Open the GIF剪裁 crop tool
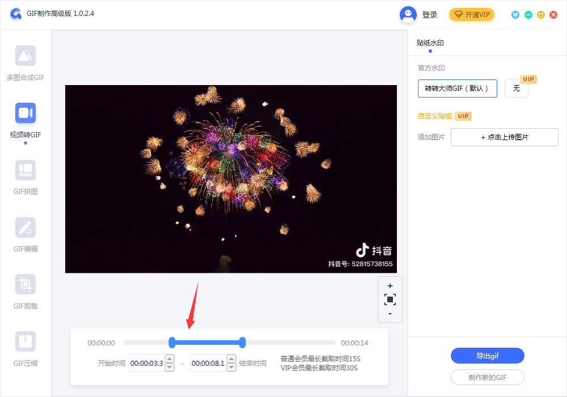 26,285
